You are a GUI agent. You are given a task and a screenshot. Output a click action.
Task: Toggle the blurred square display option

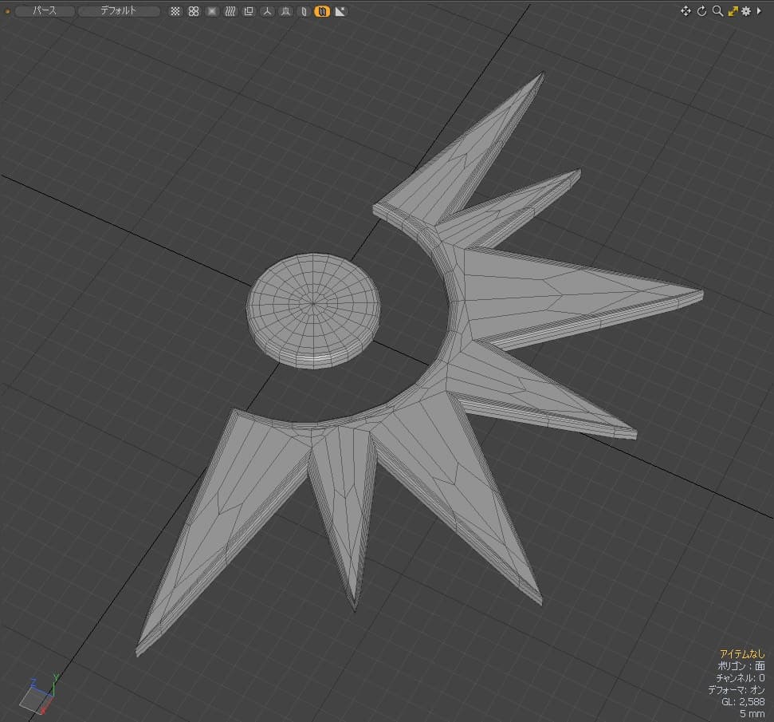point(212,11)
